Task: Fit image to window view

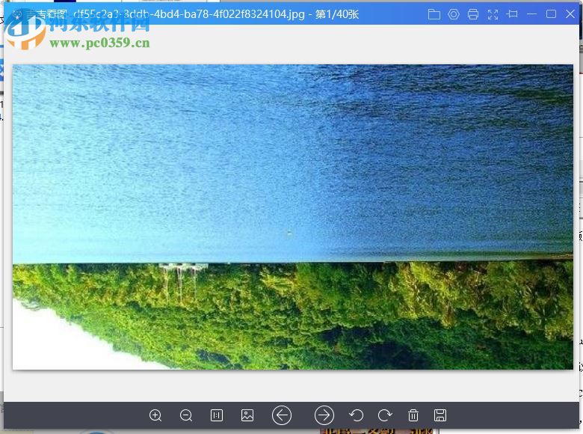Action: [x=247, y=415]
